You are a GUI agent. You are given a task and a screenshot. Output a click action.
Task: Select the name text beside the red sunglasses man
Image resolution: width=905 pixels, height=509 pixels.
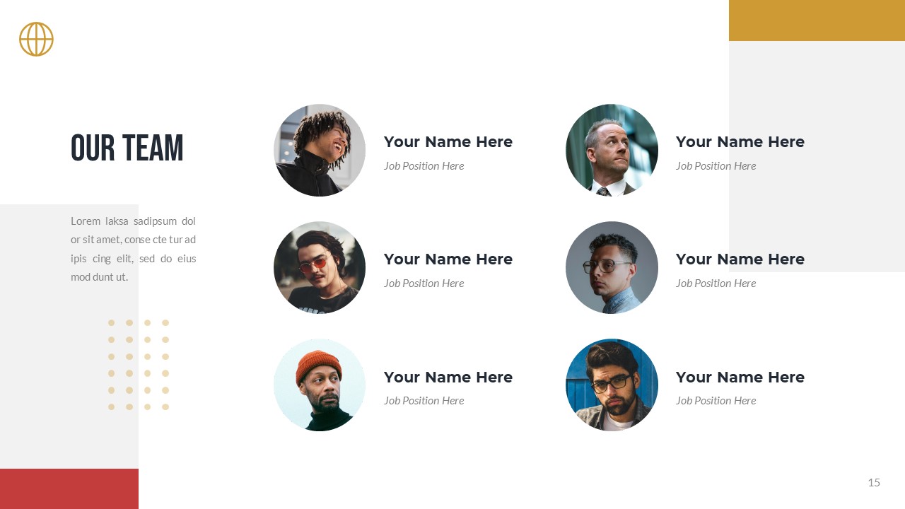(x=448, y=259)
